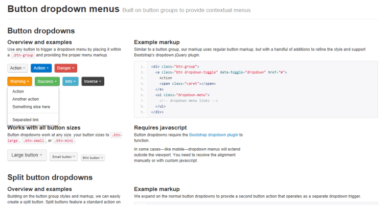This screenshot has height=205, width=387.
Task: Click the .btn-group inline code text
Action: pos(22,55)
